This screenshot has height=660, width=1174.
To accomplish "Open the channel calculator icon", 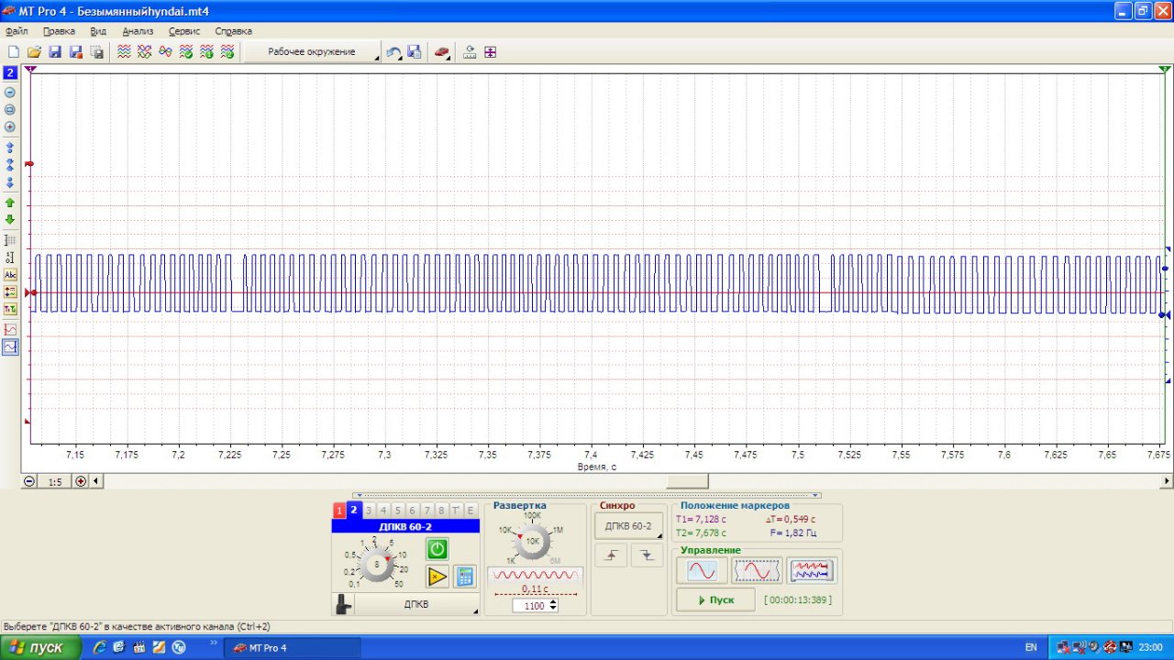I will pos(465,577).
